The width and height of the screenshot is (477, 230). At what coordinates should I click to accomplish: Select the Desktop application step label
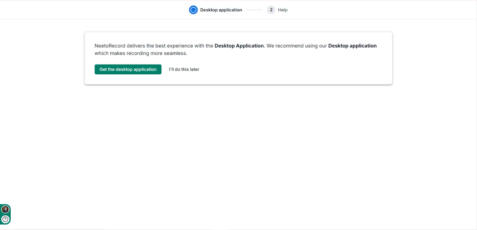click(x=221, y=10)
